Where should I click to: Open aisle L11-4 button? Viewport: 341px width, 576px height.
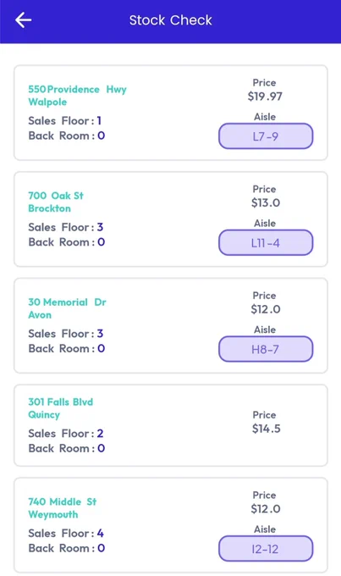266,243
